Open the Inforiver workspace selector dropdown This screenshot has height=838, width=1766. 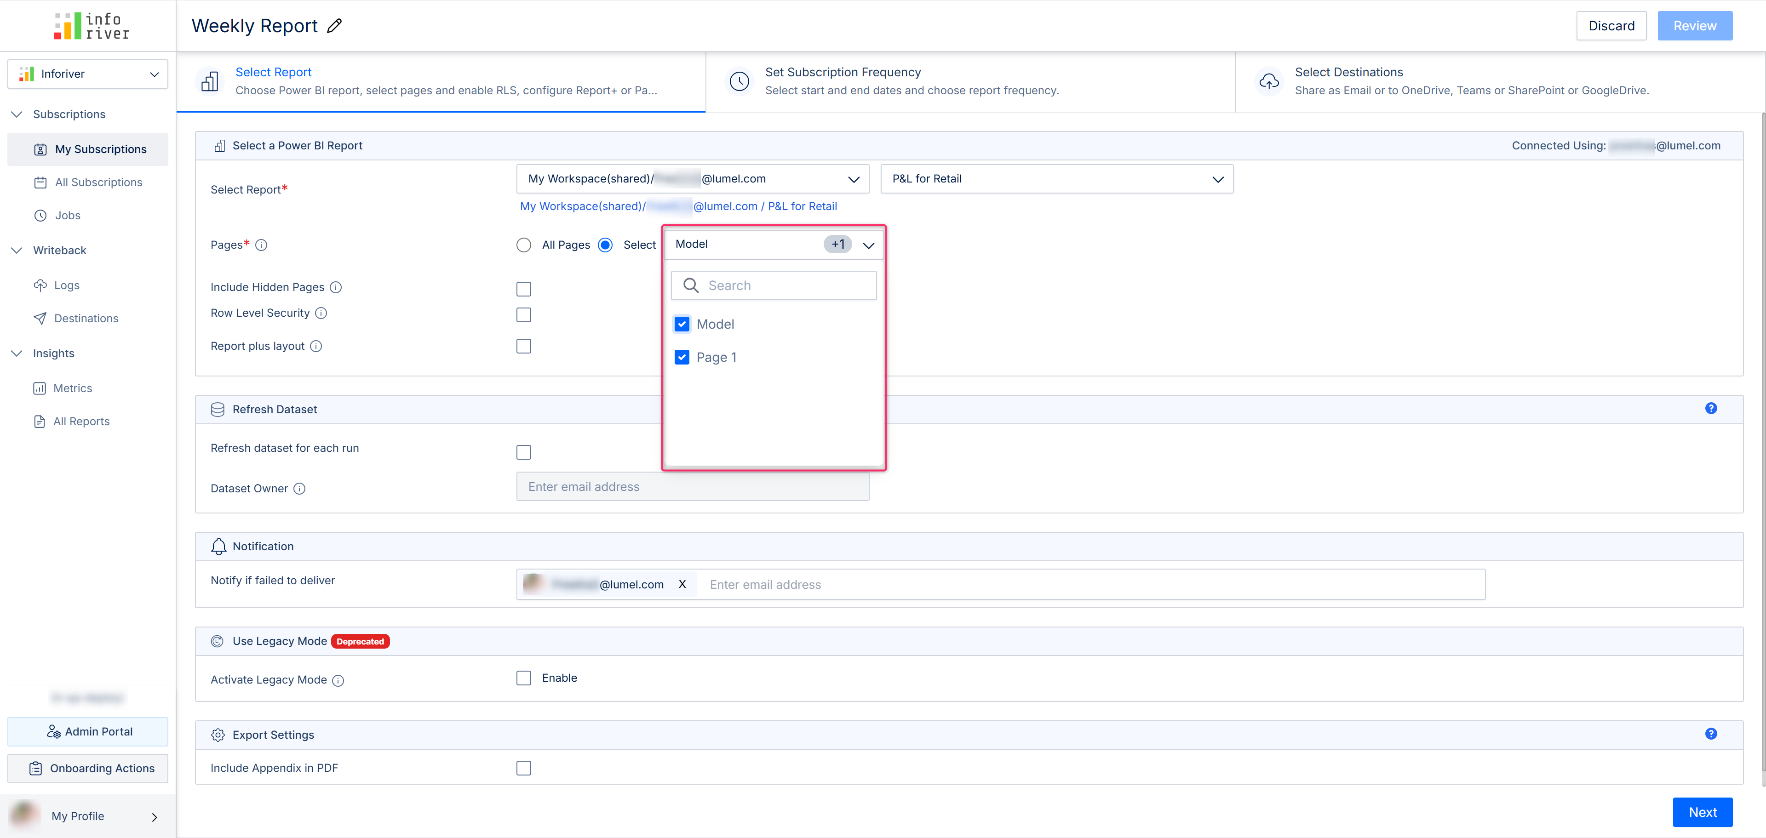pyautogui.click(x=88, y=74)
